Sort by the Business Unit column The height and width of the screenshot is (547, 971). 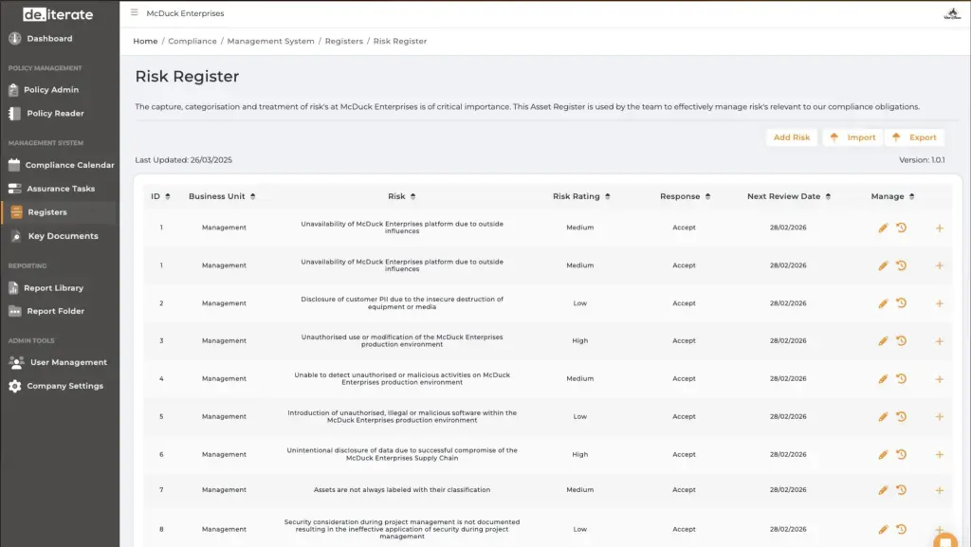point(222,196)
